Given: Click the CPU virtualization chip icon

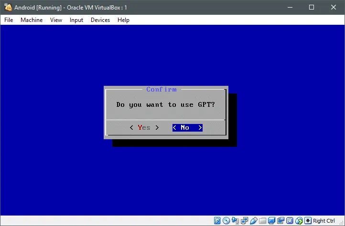Looking at the screenshot, I should coord(290,220).
